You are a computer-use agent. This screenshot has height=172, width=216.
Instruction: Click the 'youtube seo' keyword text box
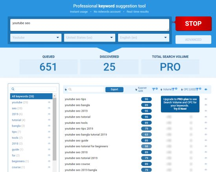pos(90,25)
